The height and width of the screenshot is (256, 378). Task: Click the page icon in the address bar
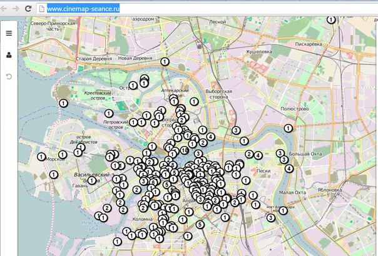(x=41, y=9)
